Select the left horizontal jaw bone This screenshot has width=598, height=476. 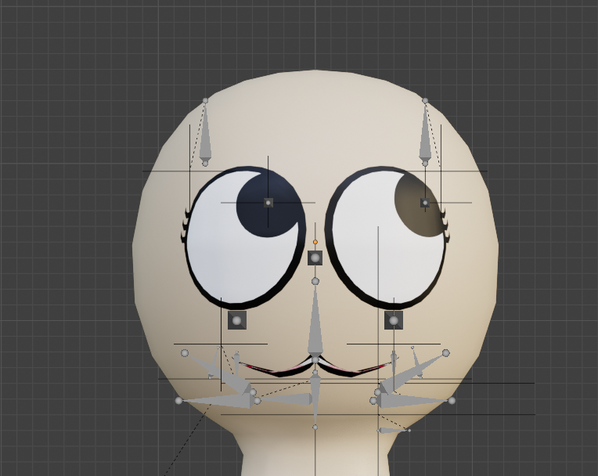218,401
